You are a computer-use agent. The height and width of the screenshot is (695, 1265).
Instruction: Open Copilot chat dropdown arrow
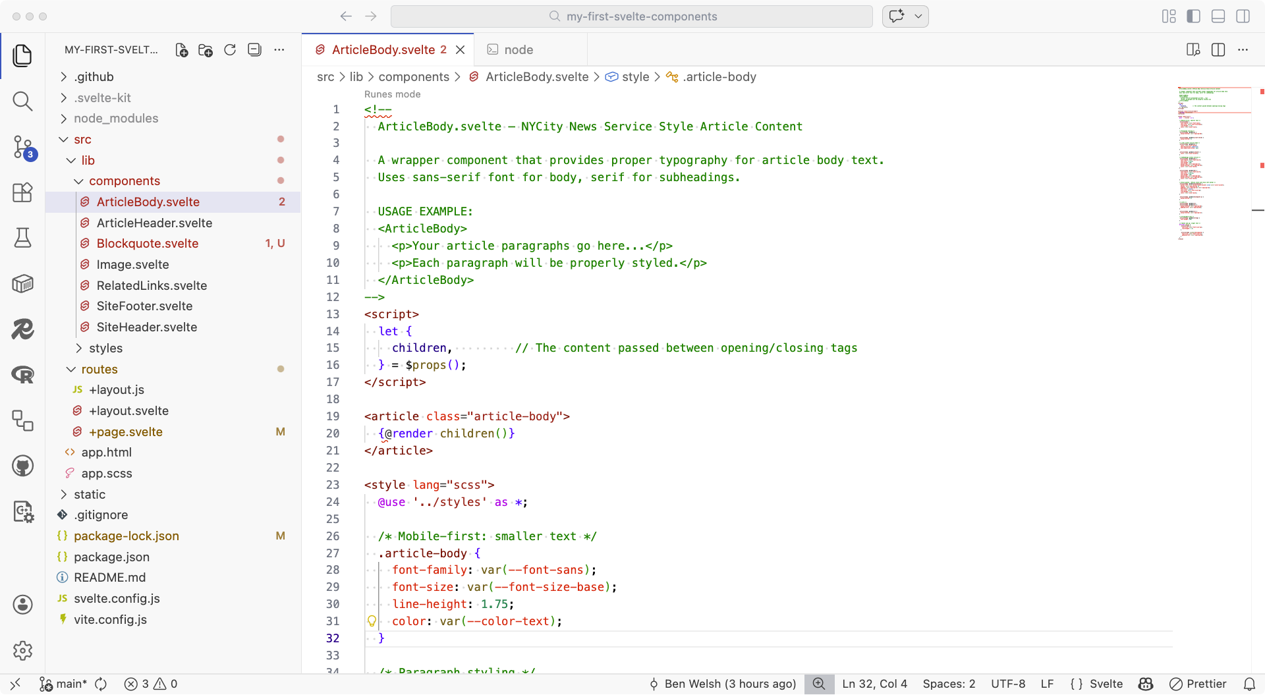918,16
